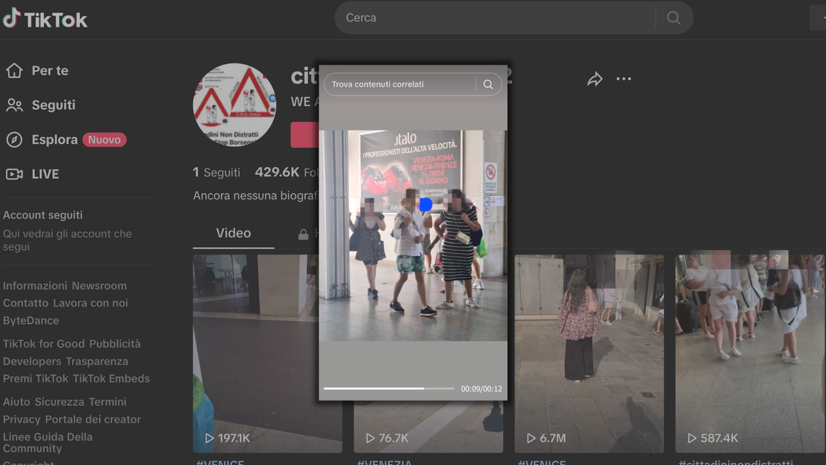826x465 pixels.
Task: Click the TikTok logo
Action: [45, 19]
